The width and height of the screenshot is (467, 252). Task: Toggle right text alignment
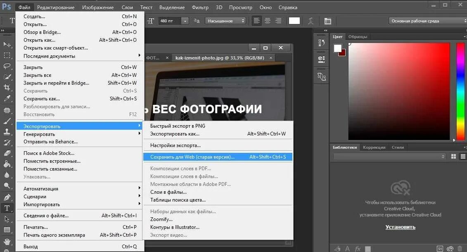278,21
